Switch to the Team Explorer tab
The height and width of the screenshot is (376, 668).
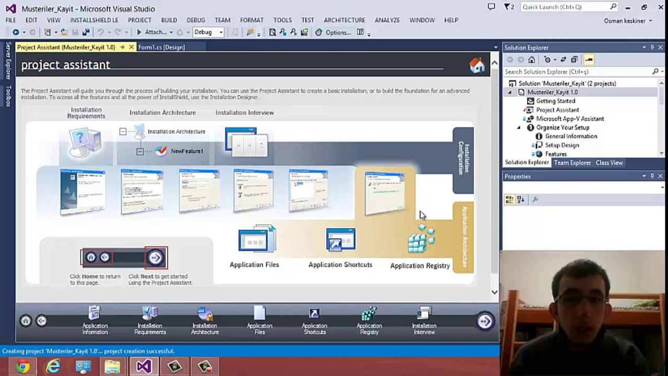[x=572, y=163]
